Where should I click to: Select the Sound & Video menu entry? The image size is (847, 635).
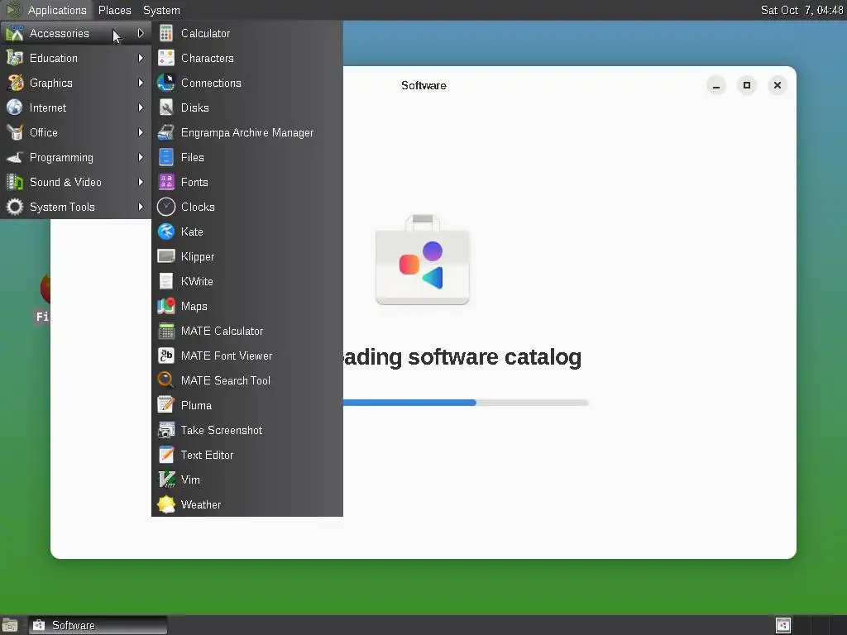[x=75, y=183]
